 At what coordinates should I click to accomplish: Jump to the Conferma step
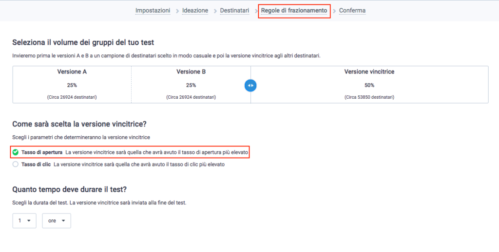coord(352,11)
